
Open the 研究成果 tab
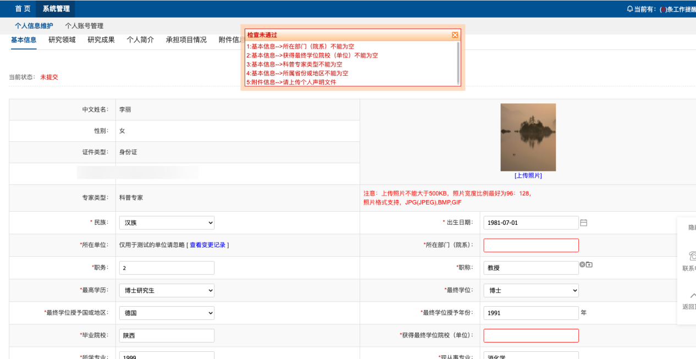(x=101, y=40)
